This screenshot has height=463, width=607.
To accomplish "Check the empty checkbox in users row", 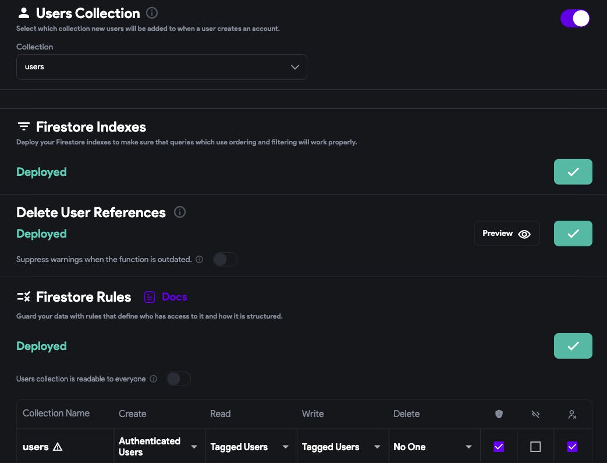I will click(535, 447).
